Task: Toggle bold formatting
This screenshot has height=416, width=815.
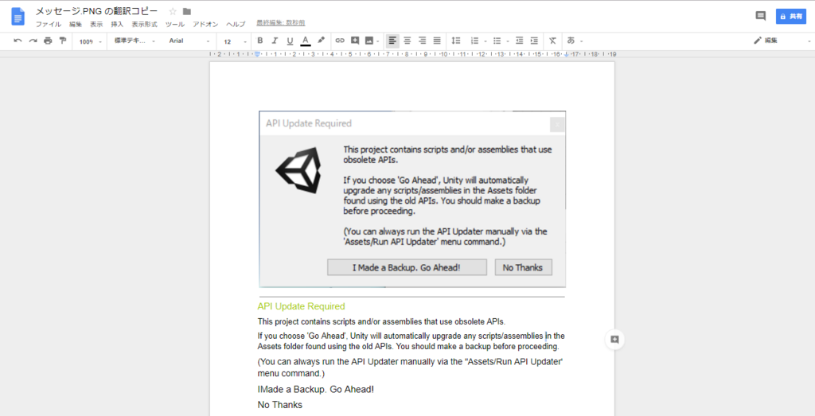Action: coord(260,41)
